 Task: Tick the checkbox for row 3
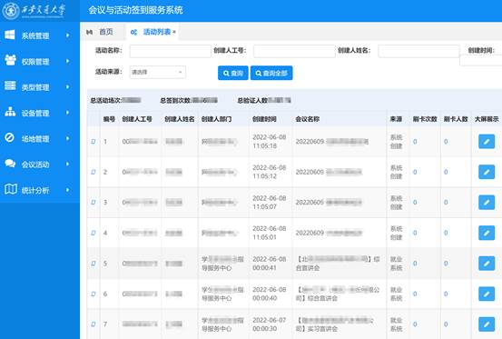(94, 203)
